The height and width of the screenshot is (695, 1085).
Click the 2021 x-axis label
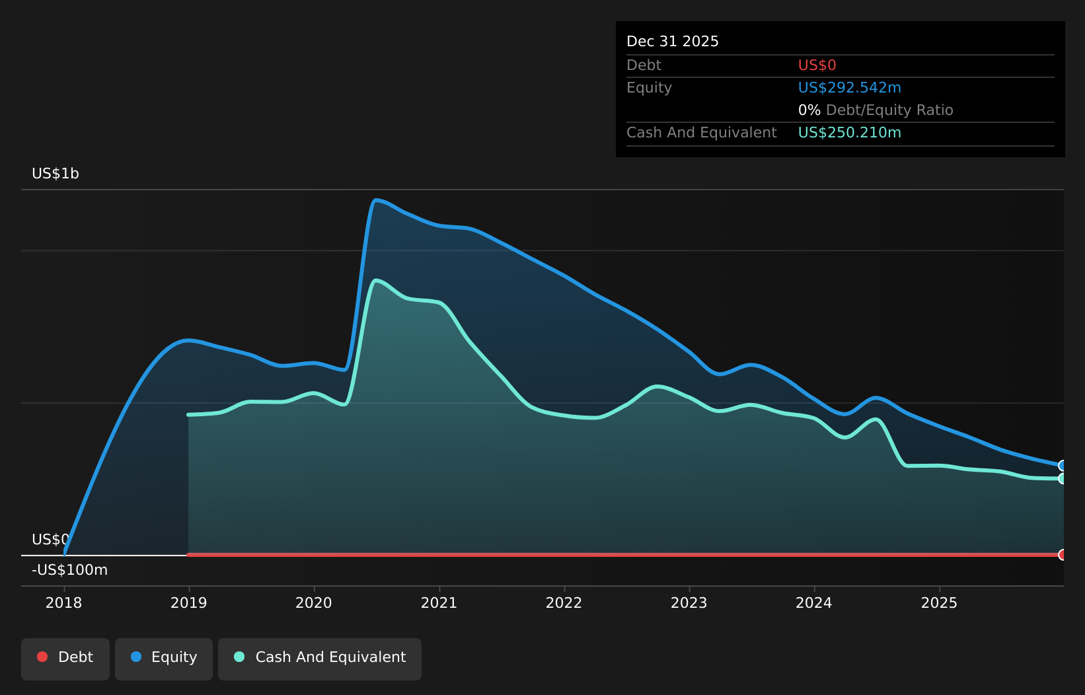coord(439,603)
